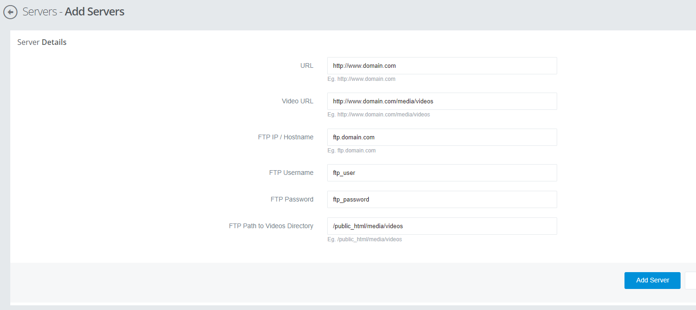Image resolution: width=696 pixels, height=310 pixels.
Task: Select the Video URL label
Action: point(297,101)
